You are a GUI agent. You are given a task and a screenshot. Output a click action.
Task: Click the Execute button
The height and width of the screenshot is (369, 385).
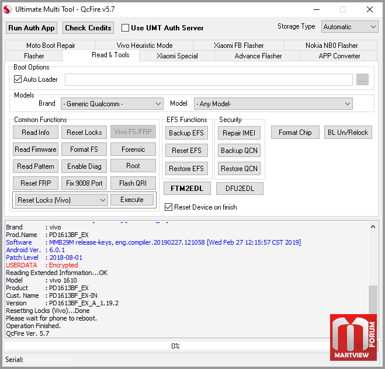pos(132,200)
